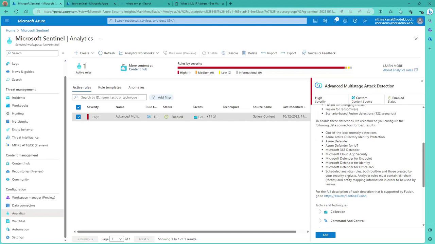Open Settings in the Sentinel sidebar
435x244 pixels.
point(18,238)
